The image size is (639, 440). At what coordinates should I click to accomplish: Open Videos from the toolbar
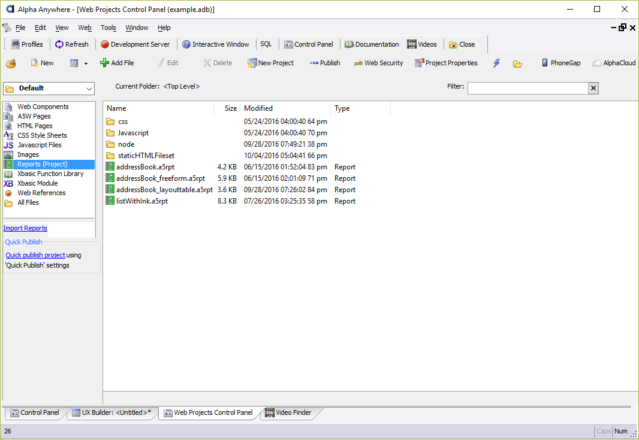coord(422,44)
